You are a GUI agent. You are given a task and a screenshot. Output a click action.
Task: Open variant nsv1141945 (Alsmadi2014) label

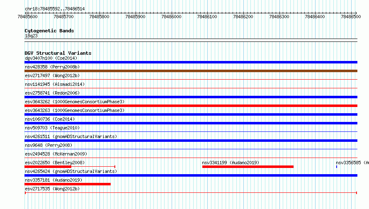[x=55, y=84]
